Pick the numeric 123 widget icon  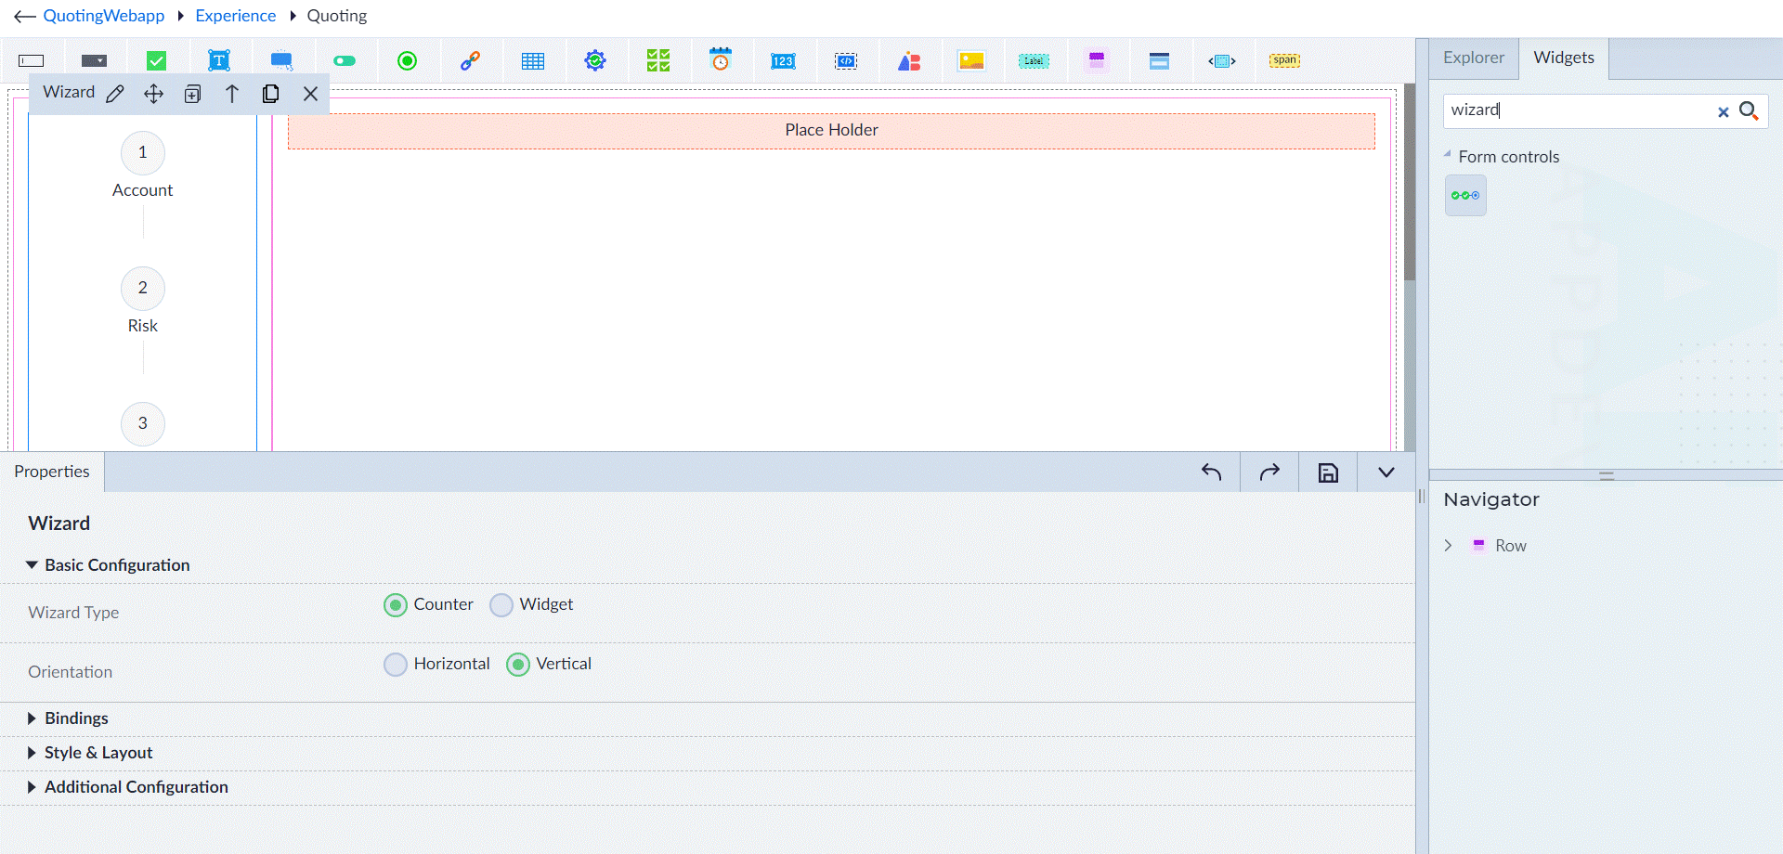pyautogui.click(x=783, y=61)
